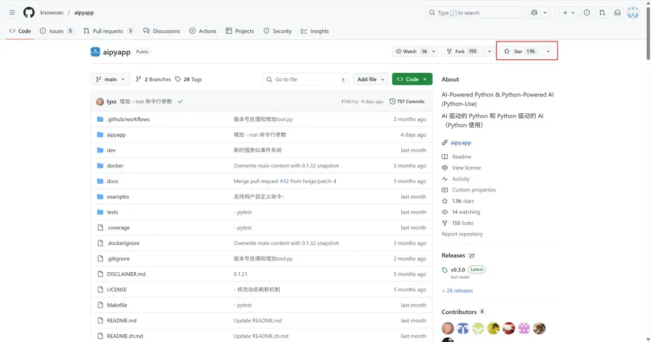Open pull request #32 link

(x=284, y=181)
